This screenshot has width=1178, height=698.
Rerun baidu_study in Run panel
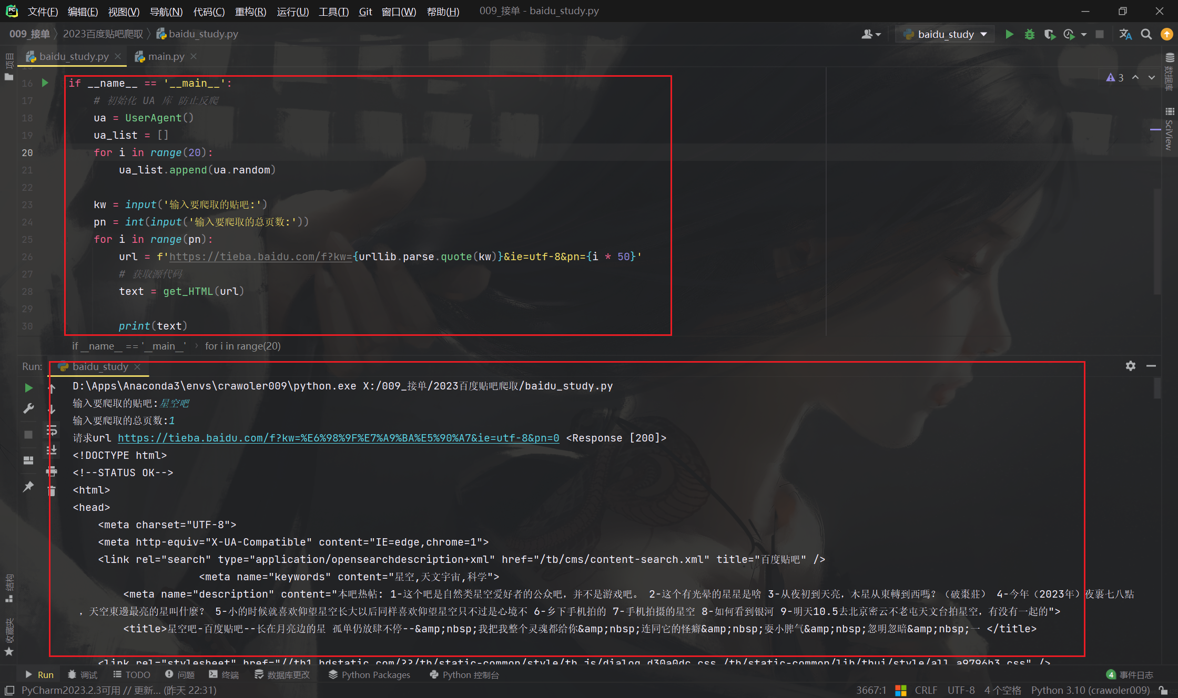(x=28, y=388)
